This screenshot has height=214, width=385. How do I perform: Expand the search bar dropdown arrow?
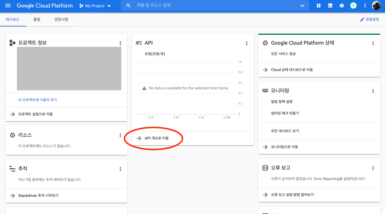302,6
